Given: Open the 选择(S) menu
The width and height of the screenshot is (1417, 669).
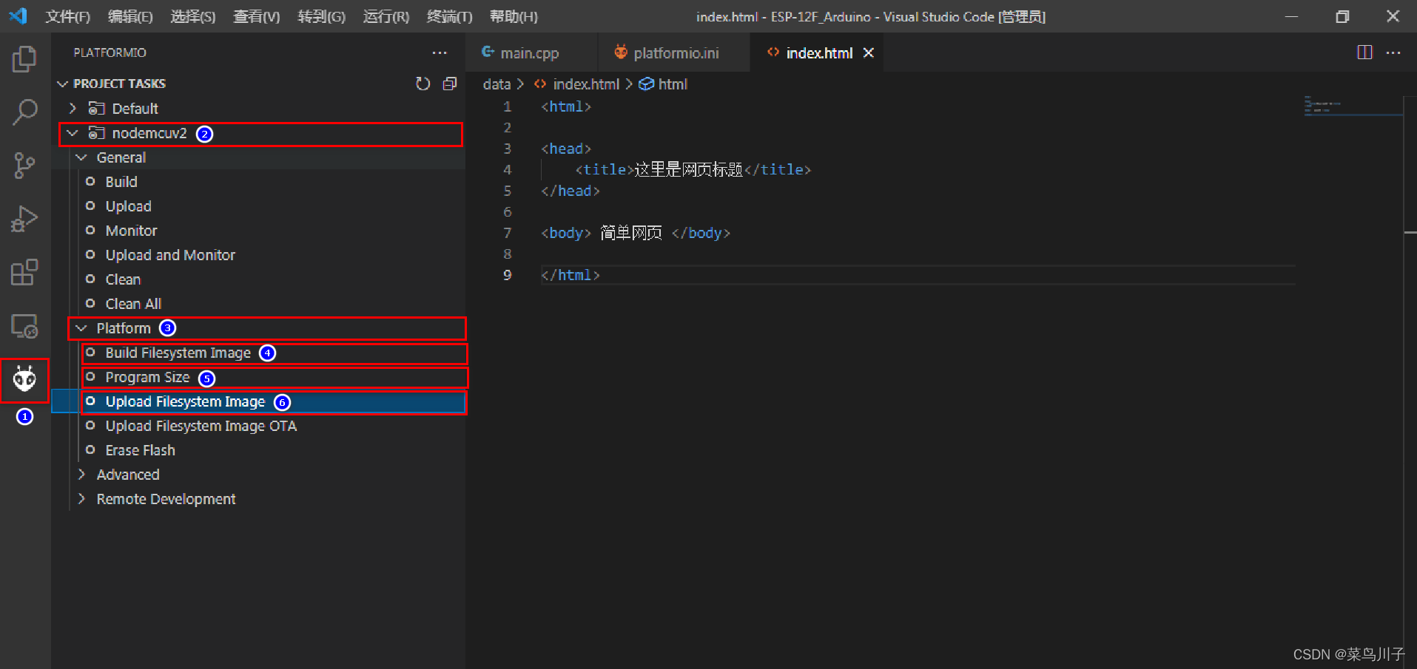Looking at the screenshot, I should [193, 16].
